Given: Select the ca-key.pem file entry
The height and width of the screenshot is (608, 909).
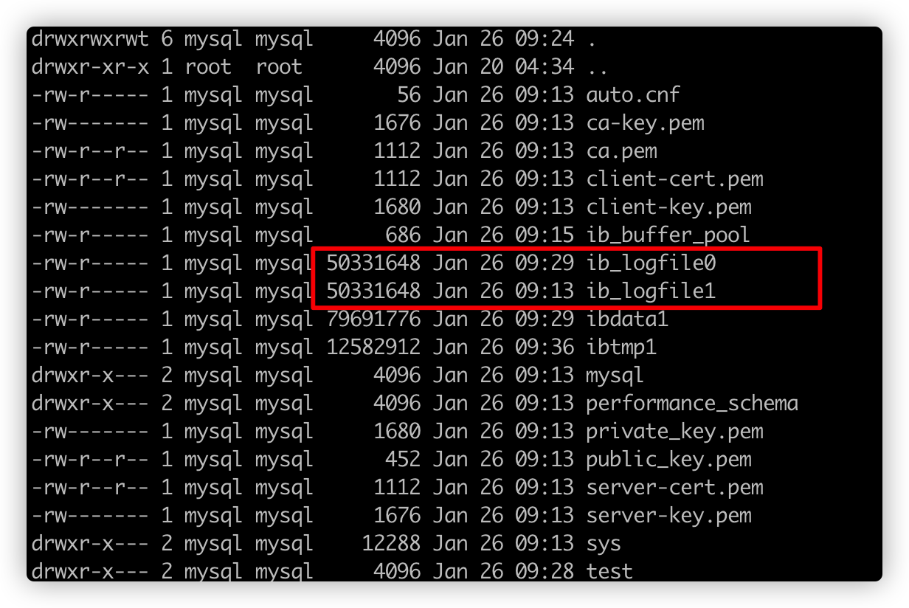Looking at the screenshot, I should [x=645, y=122].
